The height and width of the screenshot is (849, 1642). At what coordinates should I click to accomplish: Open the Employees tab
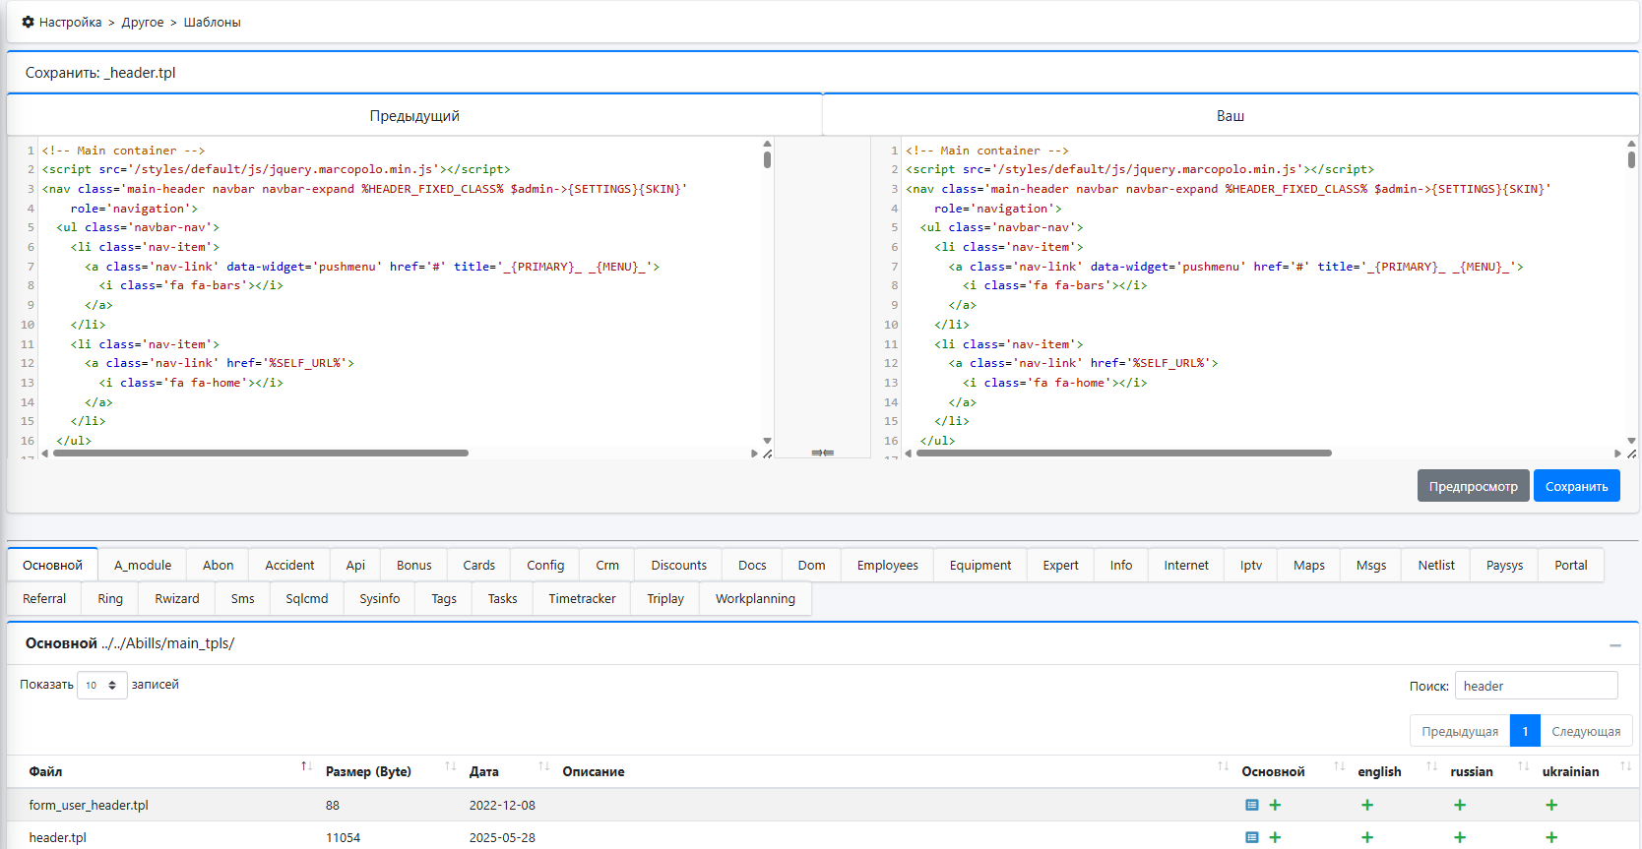[x=888, y=565]
